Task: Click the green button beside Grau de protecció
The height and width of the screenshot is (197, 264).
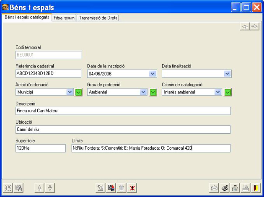Action: (153, 92)
